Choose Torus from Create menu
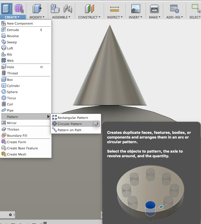The height and width of the screenshot is (224, 201). coord(26,98)
